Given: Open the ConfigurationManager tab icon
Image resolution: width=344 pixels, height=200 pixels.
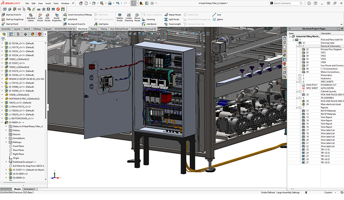Looking at the screenshot, I should click(18, 34).
